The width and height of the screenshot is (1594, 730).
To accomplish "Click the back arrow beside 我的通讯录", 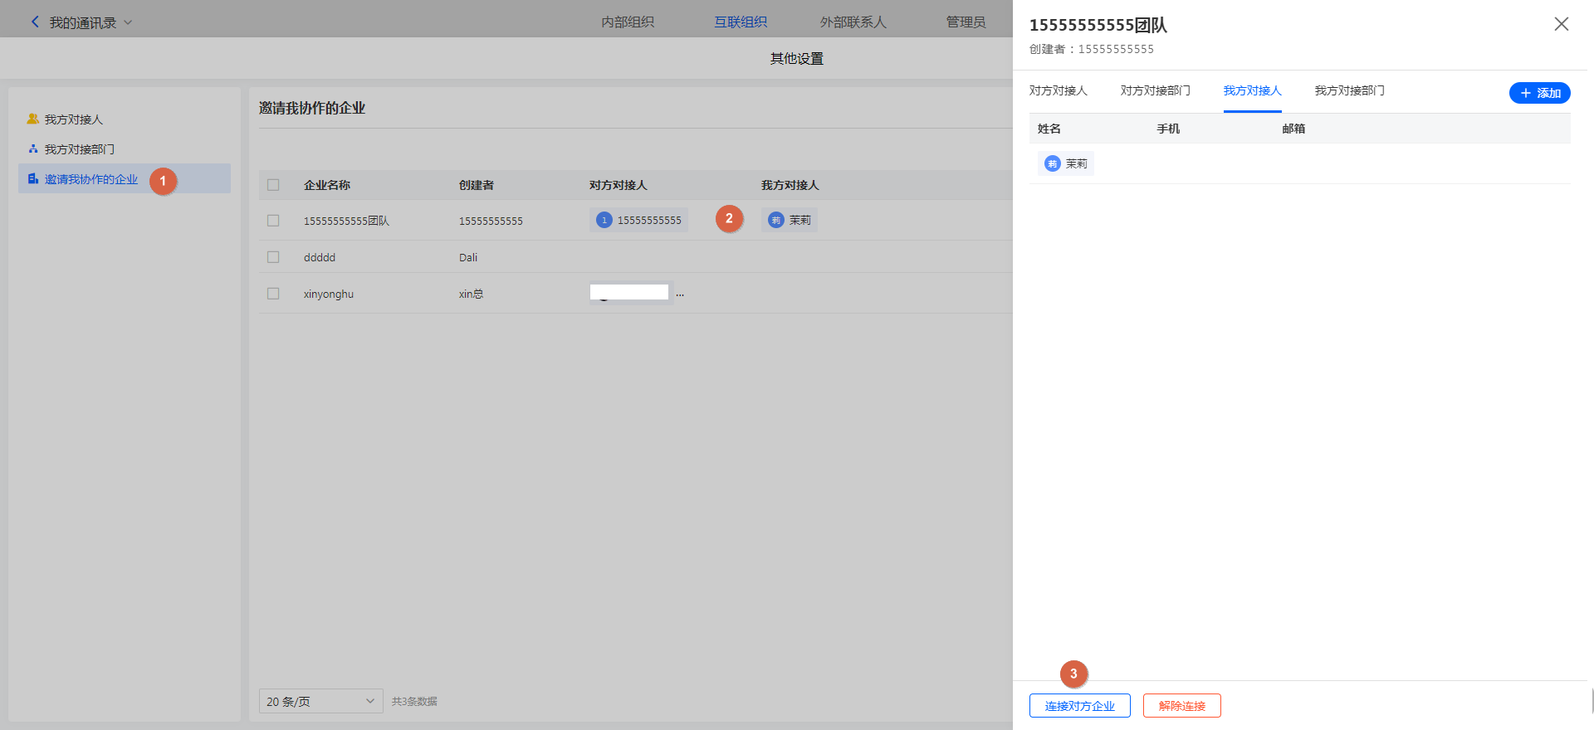I will coord(35,22).
